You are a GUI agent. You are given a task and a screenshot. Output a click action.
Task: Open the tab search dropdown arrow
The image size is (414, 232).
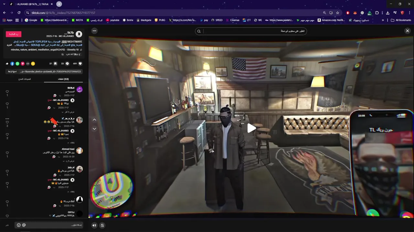[4, 4]
